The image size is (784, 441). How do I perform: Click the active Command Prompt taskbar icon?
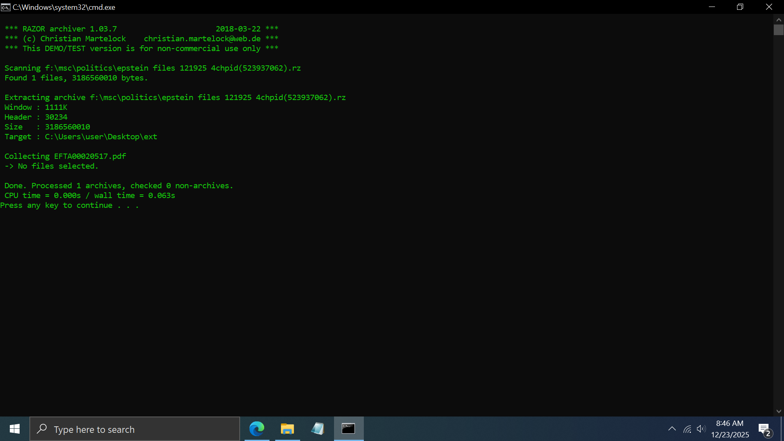click(x=348, y=429)
